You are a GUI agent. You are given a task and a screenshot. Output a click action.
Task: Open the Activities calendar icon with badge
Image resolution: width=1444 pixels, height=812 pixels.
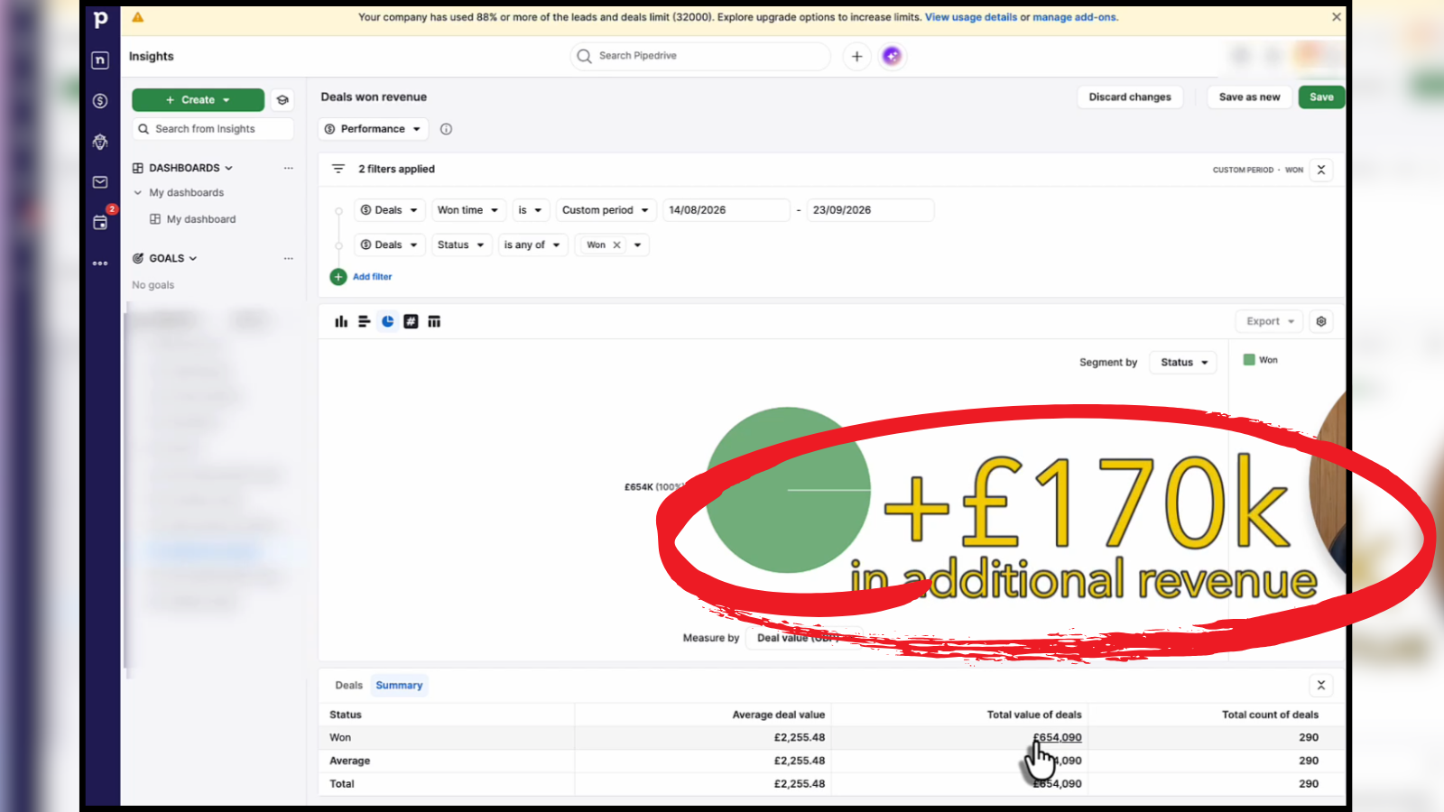[x=100, y=222]
